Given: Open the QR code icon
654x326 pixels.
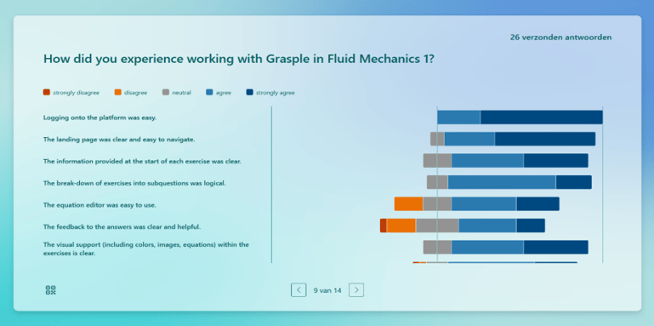Looking at the screenshot, I should tap(50, 290).
